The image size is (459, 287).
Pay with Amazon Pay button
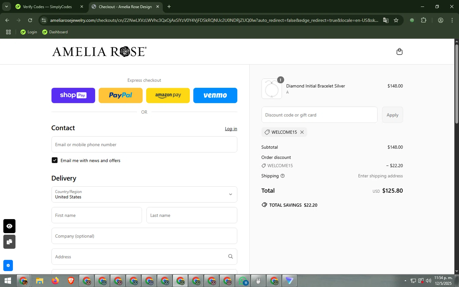[x=168, y=95]
